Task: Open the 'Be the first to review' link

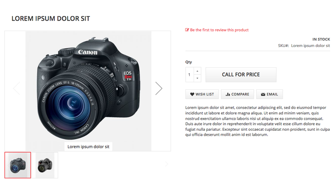Action: (x=219, y=30)
